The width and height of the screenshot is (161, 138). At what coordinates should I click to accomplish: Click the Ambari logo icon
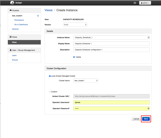(12, 3)
